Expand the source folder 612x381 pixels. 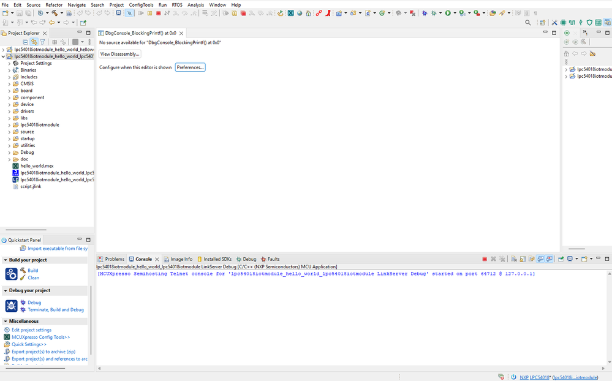pyautogui.click(x=9, y=132)
